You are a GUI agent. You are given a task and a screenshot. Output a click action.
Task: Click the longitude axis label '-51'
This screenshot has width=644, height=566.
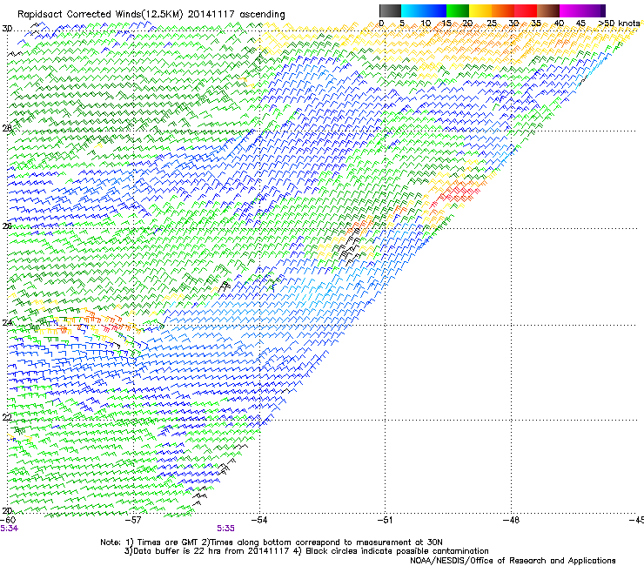tap(386, 520)
